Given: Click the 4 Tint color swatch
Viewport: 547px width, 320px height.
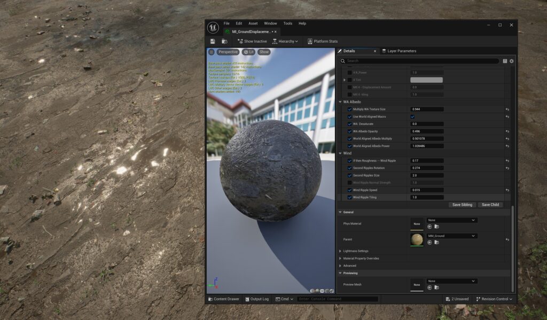Looking at the screenshot, I should pos(426,79).
